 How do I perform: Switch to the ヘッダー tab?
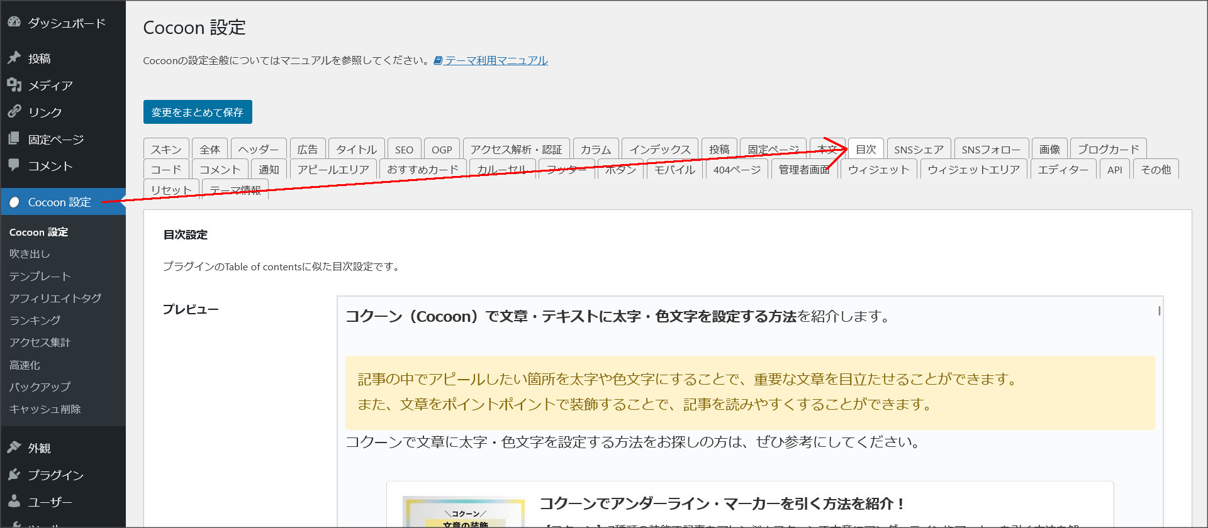pos(259,149)
